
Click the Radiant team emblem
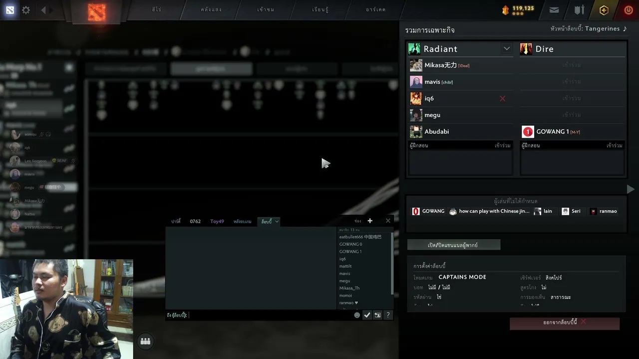[414, 49]
